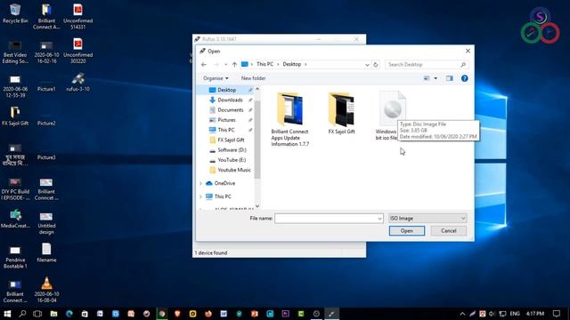Go up one folder level with the up arrow

234,65
